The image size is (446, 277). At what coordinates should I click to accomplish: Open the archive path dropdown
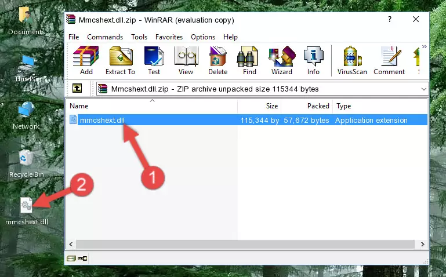423,89
